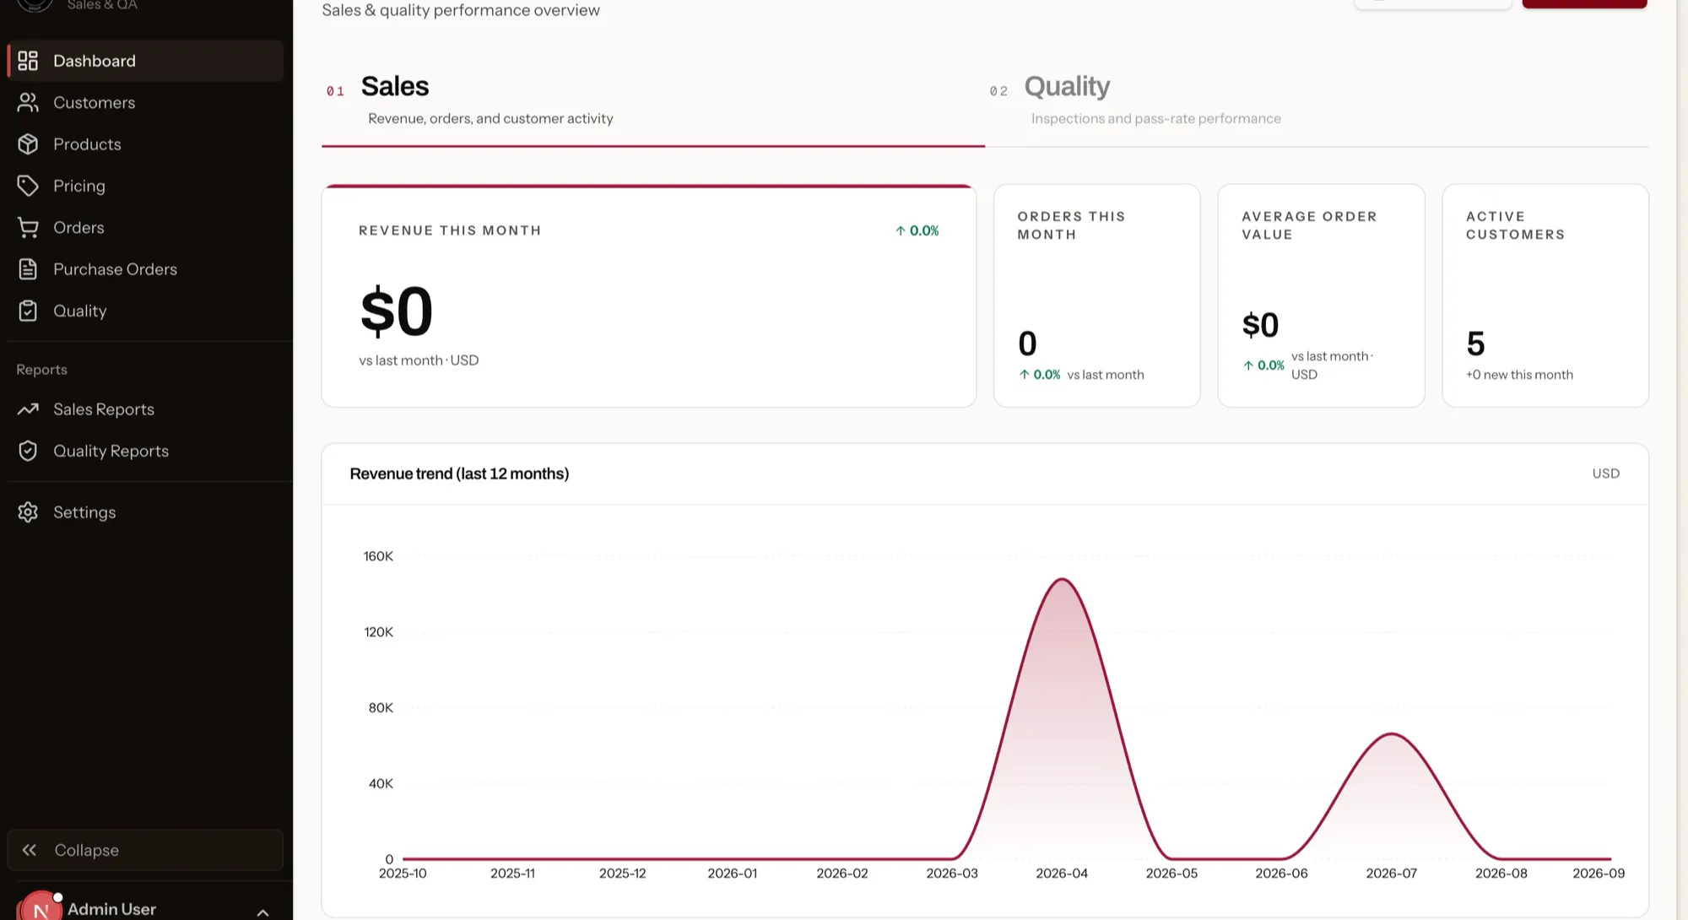Click the 'Revenue trend (last 12 months)' heading
This screenshot has height=920, width=1688.
pyautogui.click(x=459, y=474)
